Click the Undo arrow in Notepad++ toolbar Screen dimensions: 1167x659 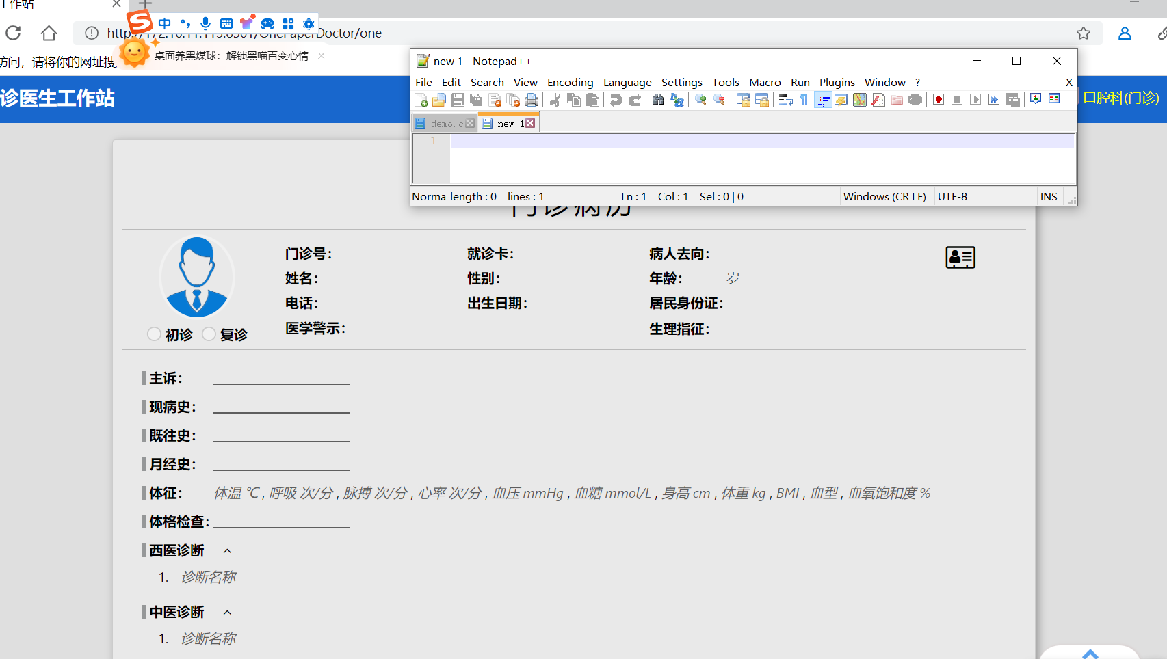tap(616, 100)
